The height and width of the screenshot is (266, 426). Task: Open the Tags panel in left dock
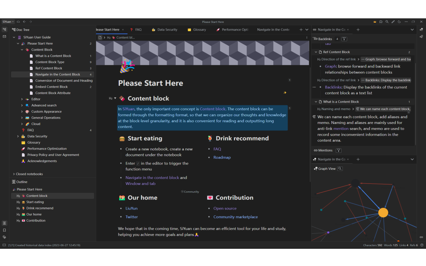(x=4, y=237)
